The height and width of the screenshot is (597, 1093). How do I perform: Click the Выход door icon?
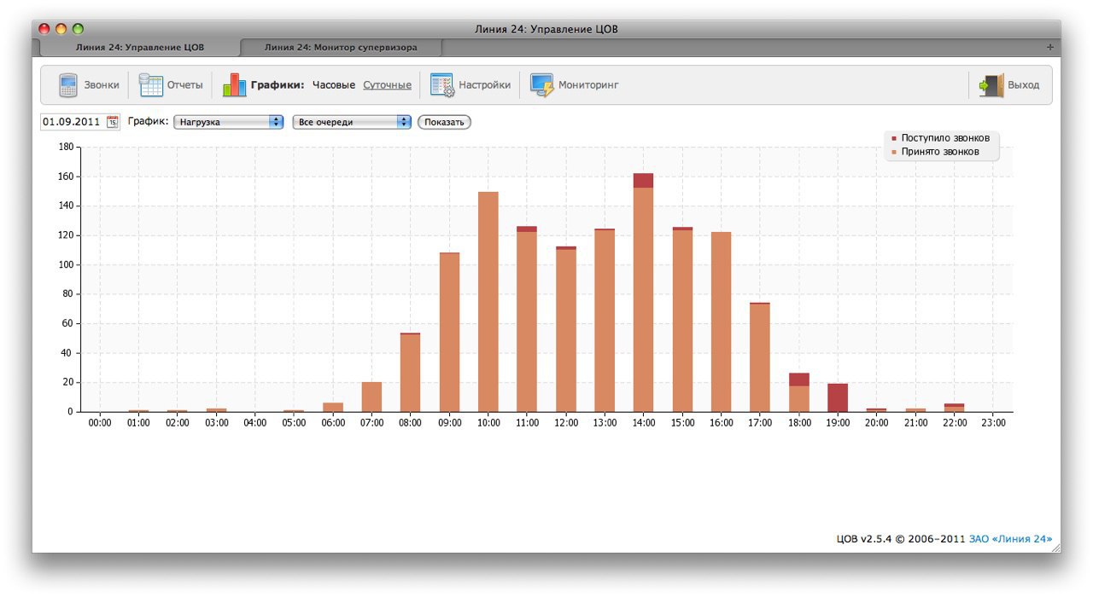pyautogui.click(x=991, y=85)
